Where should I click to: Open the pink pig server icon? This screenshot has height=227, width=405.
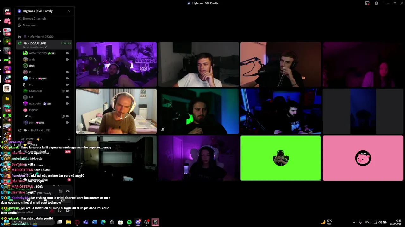[7, 21]
